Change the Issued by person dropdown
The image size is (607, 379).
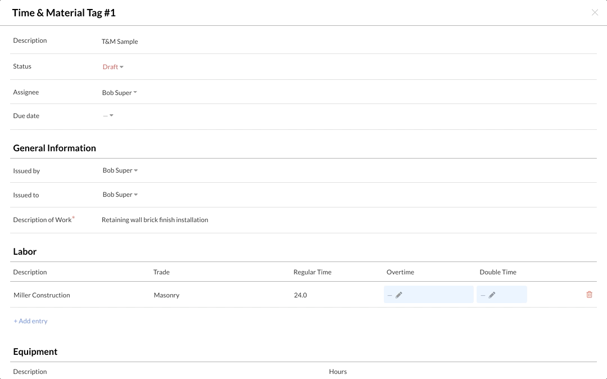(120, 170)
